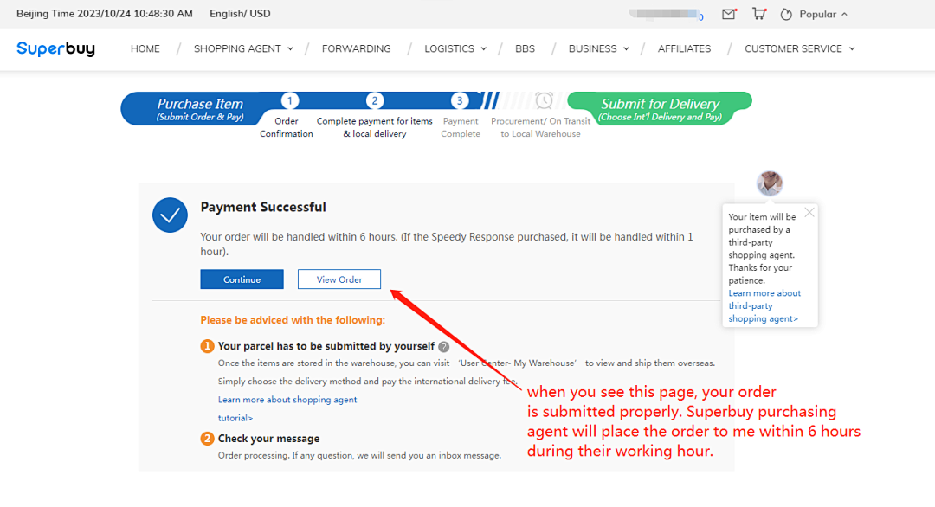Click the customer service avatar
935x507 pixels.
click(x=770, y=183)
